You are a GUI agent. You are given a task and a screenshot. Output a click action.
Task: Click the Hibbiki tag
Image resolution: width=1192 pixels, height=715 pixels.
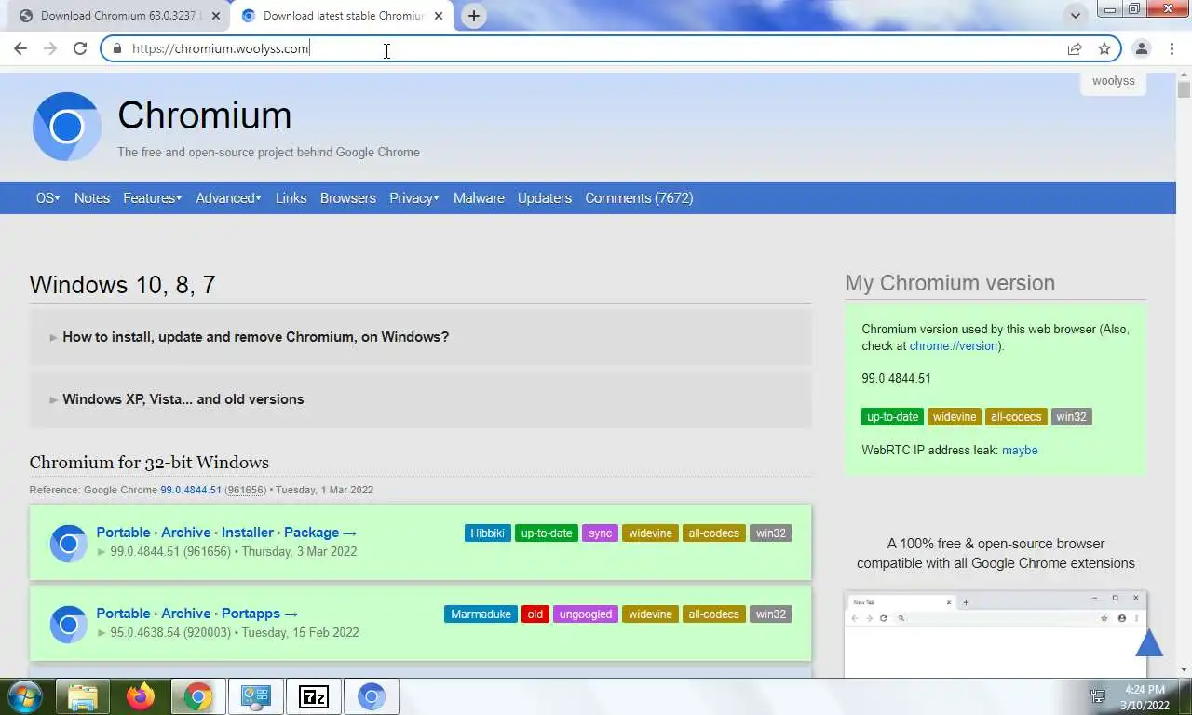[488, 533]
